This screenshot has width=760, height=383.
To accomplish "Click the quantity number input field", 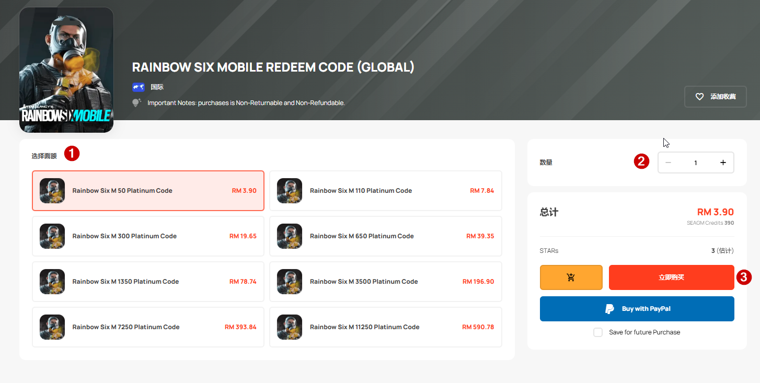I will pyautogui.click(x=695, y=163).
